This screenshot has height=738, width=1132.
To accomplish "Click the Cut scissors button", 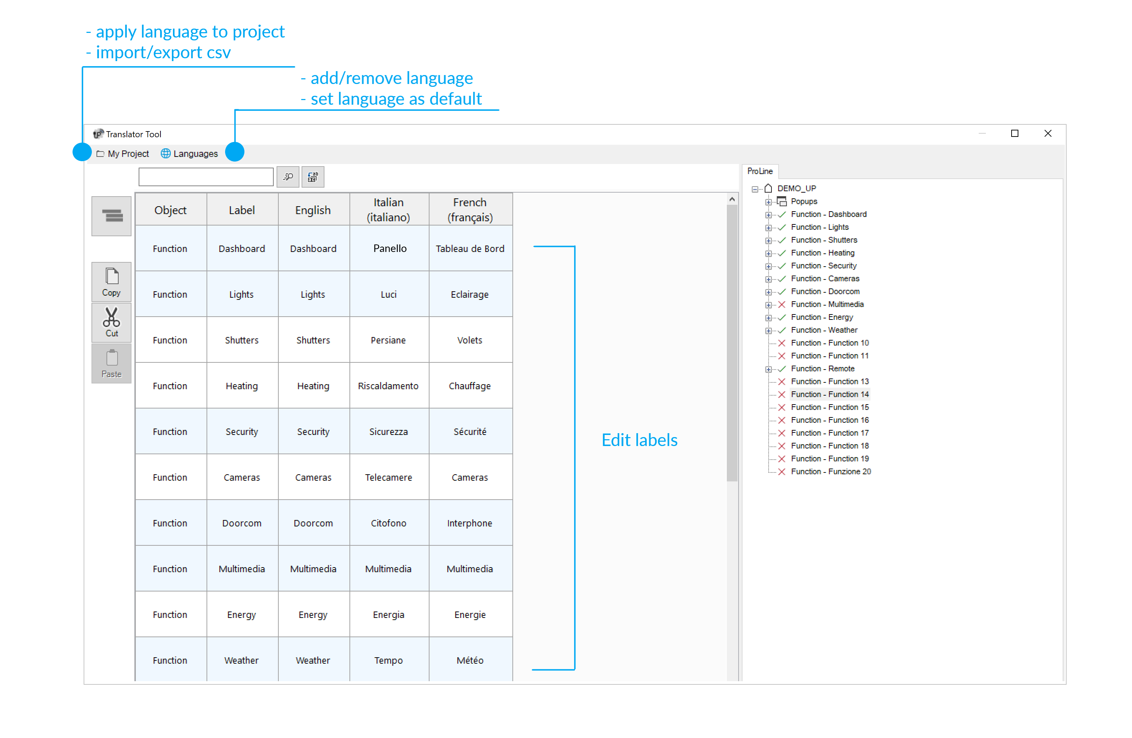I will pos(111,322).
